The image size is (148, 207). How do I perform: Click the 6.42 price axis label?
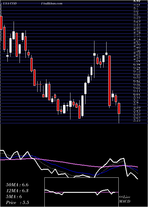tap(137, 81)
